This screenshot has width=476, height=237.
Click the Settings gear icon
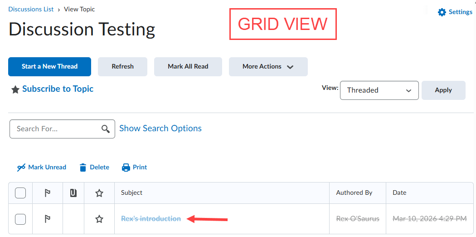(x=442, y=12)
